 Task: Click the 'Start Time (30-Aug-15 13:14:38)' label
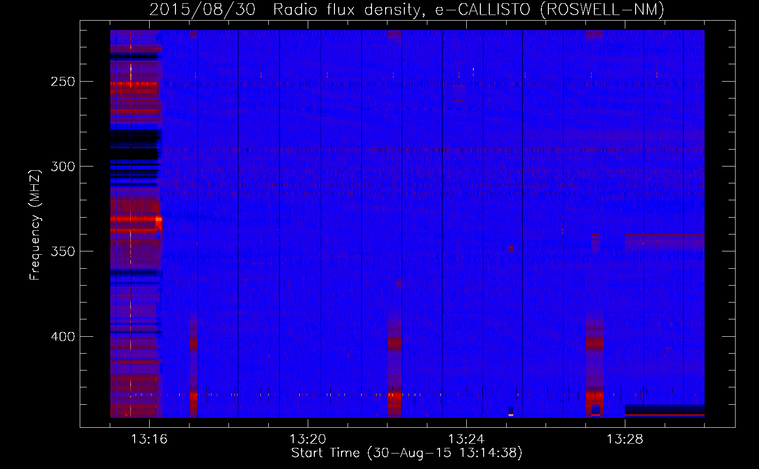tap(407, 453)
